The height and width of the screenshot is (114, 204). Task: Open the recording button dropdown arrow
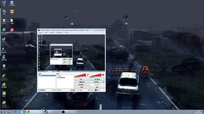tap(104, 82)
